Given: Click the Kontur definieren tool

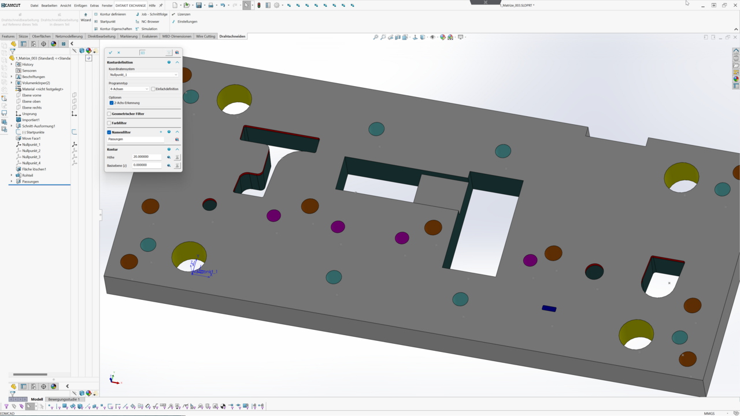Looking at the screenshot, I should coord(112,14).
